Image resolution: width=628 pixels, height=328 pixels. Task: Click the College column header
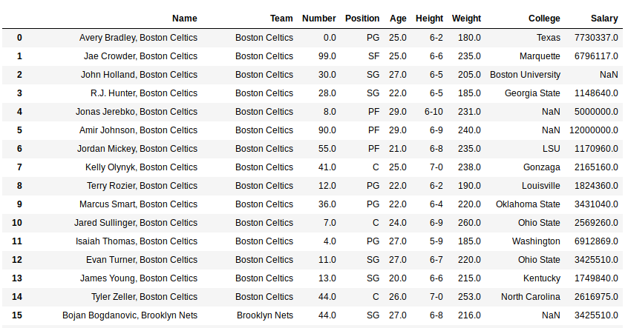click(x=544, y=19)
